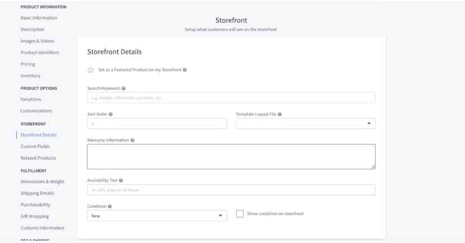
Task: Open the Template Layout File dropdown
Action: [x=306, y=124]
